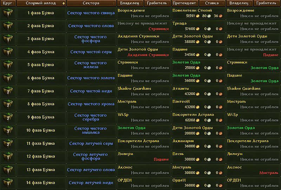Click the Shadow Guardians owner next to Сектор чистой меди
This screenshot has width=281, height=190.
tap(134, 89)
